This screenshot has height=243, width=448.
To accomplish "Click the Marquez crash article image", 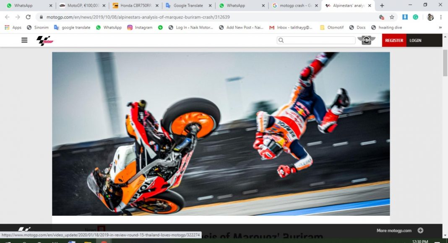I will (x=221, y=134).
